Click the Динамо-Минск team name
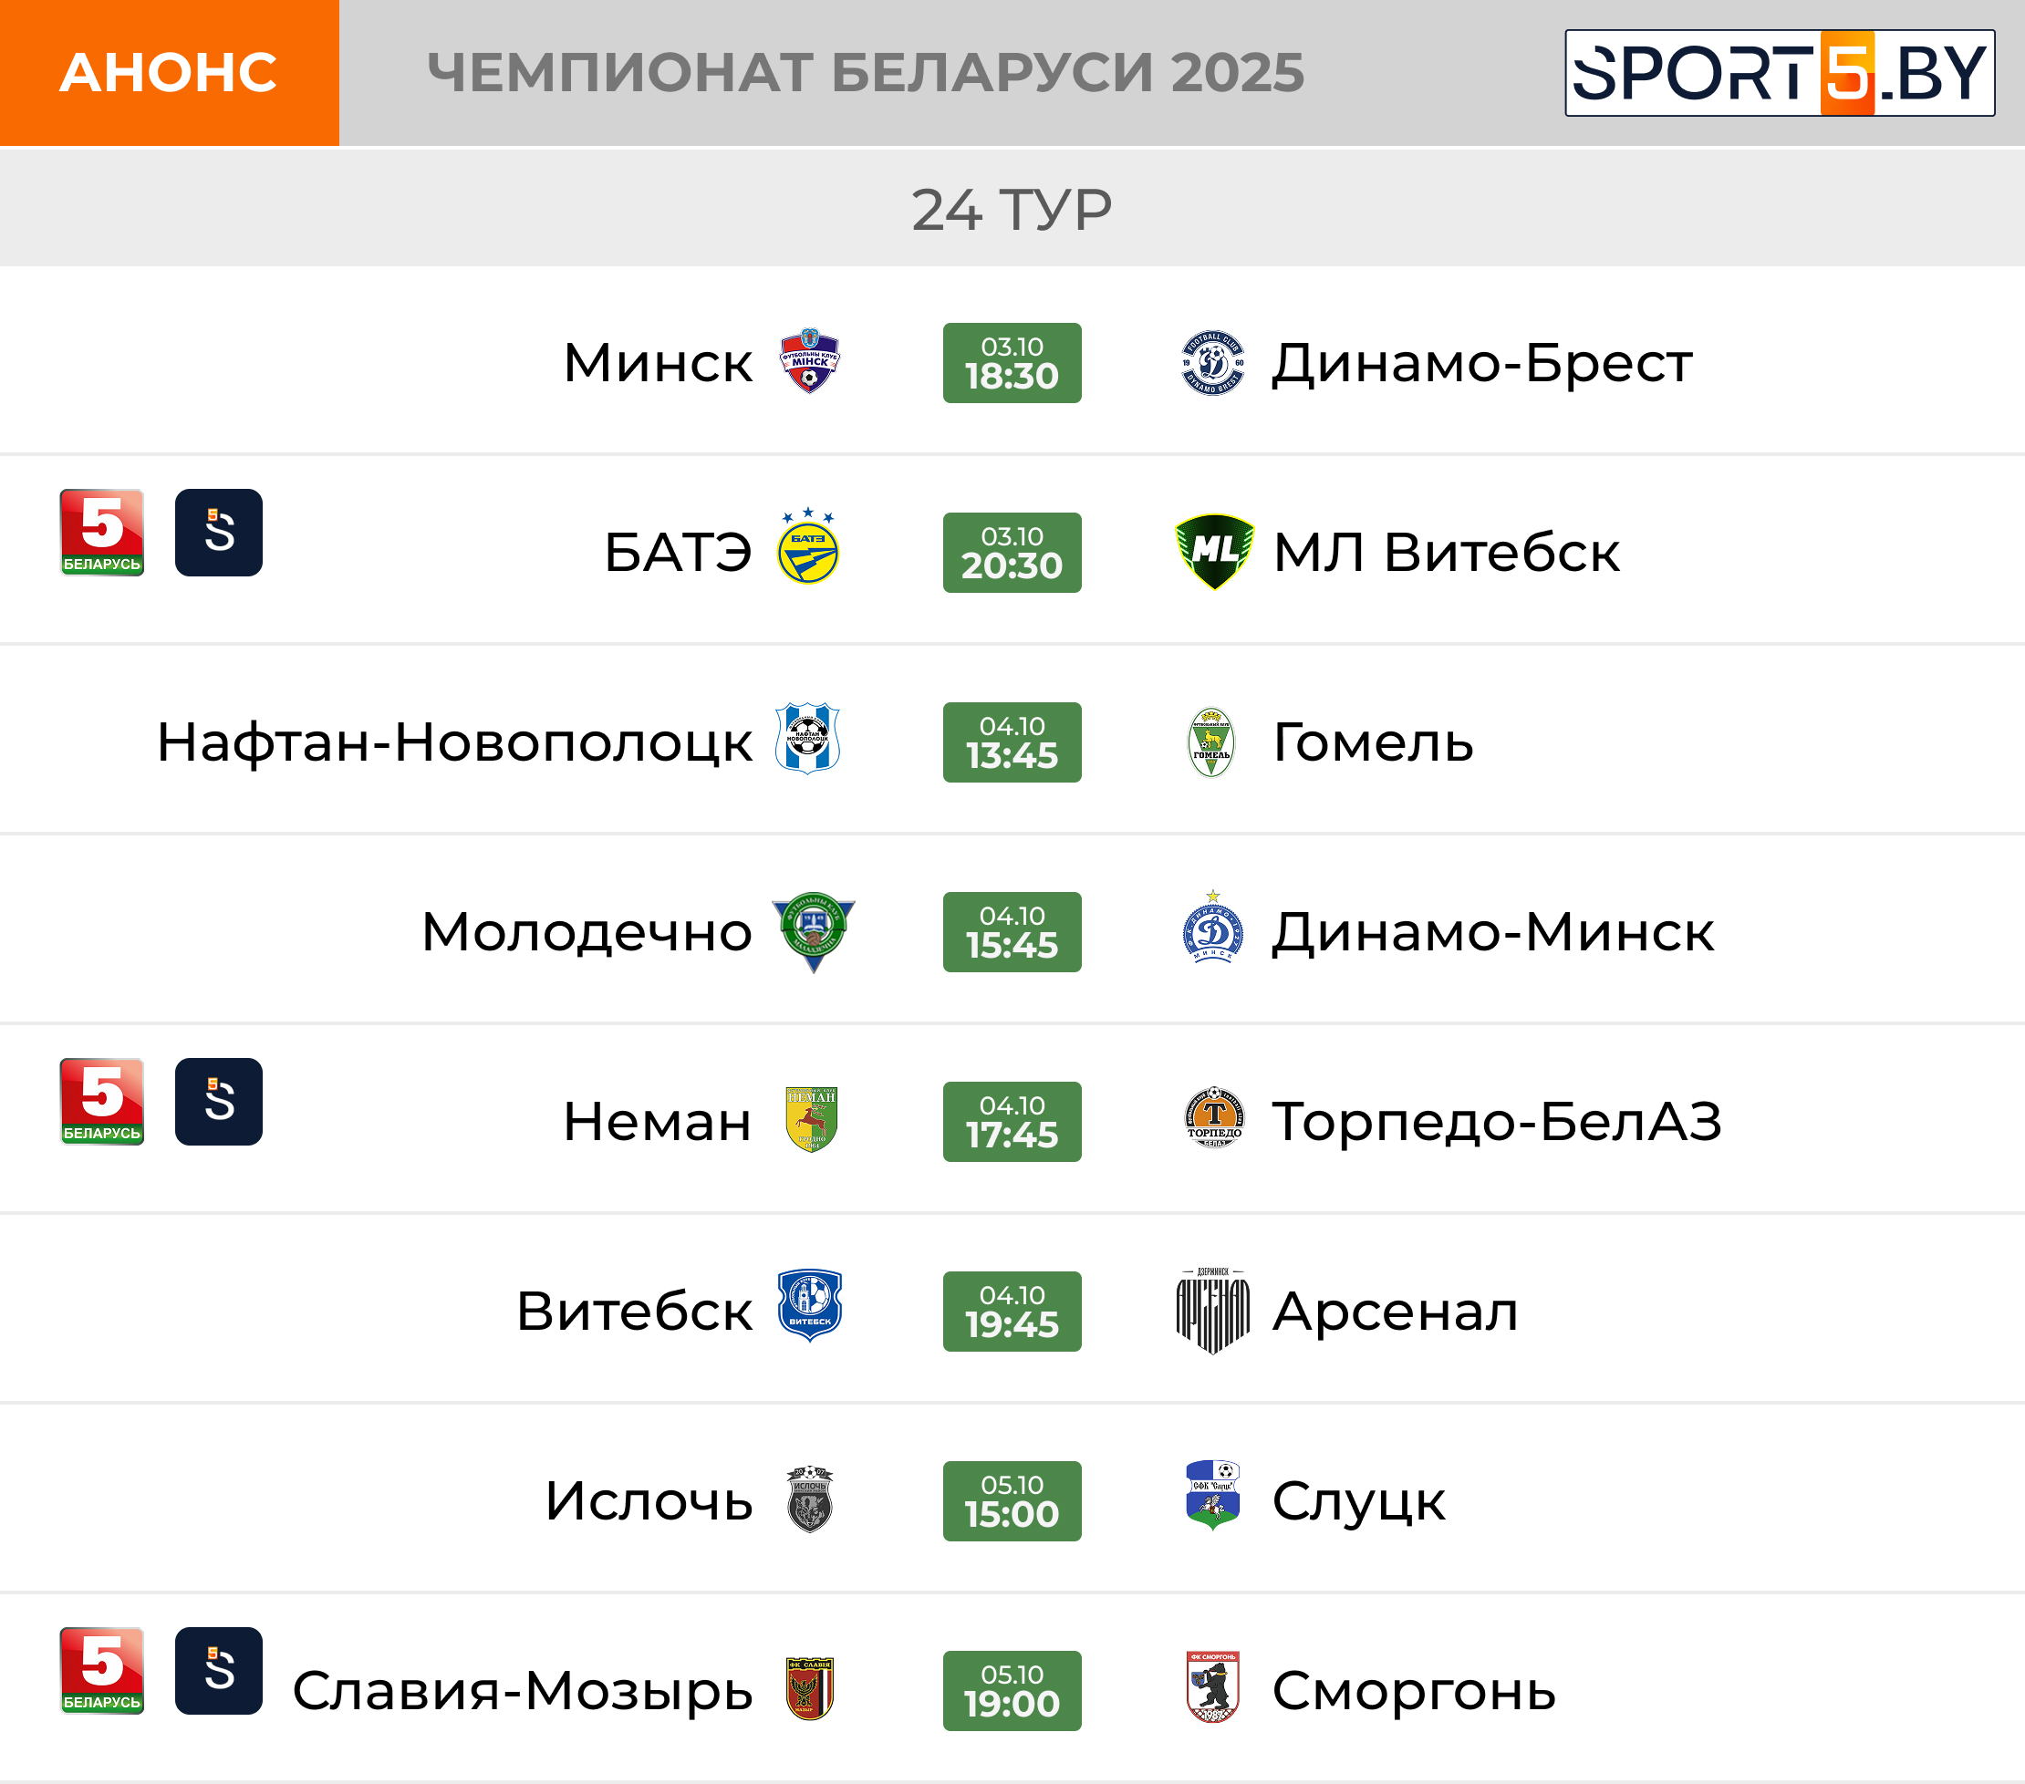 click(x=1493, y=932)
